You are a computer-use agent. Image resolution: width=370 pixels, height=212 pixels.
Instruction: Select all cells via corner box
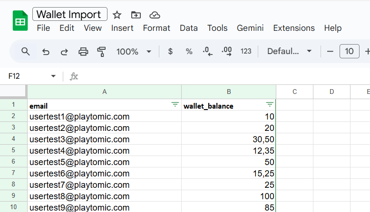13,91
